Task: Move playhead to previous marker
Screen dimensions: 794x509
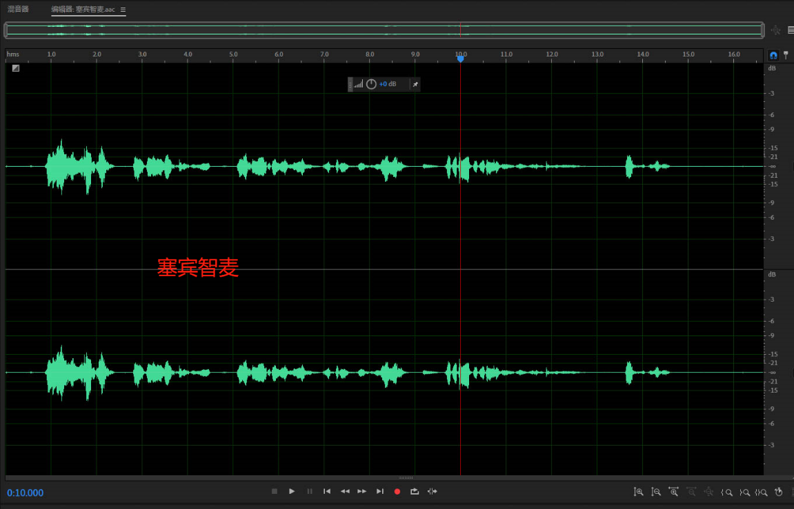Action: point(327,491)
